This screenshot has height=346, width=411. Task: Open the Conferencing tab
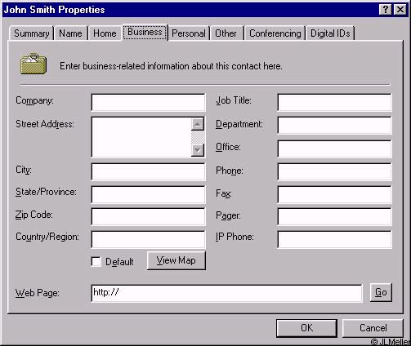[275, 33]
